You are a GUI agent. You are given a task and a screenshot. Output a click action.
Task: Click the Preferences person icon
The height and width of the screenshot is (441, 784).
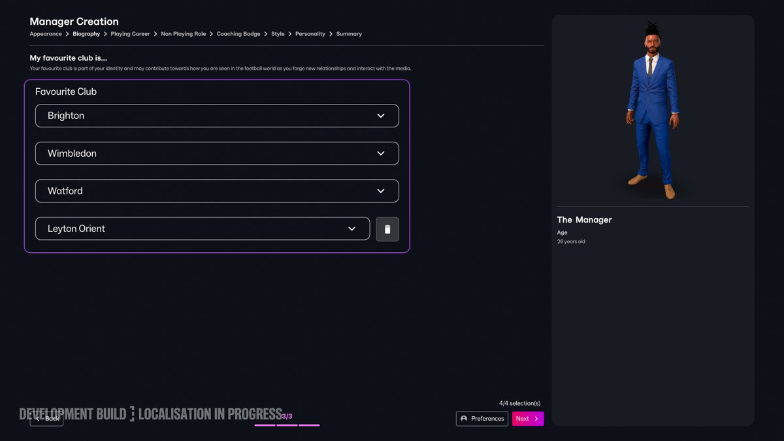coord(464,419)
